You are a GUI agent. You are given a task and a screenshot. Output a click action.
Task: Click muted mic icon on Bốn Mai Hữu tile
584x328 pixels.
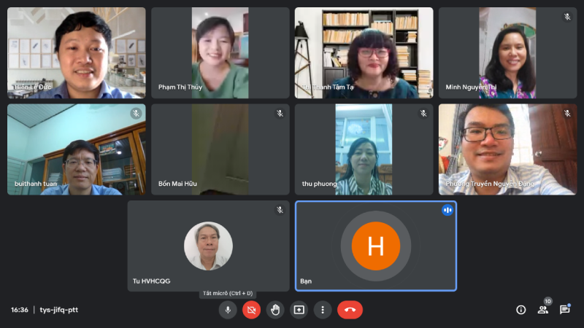280,114
